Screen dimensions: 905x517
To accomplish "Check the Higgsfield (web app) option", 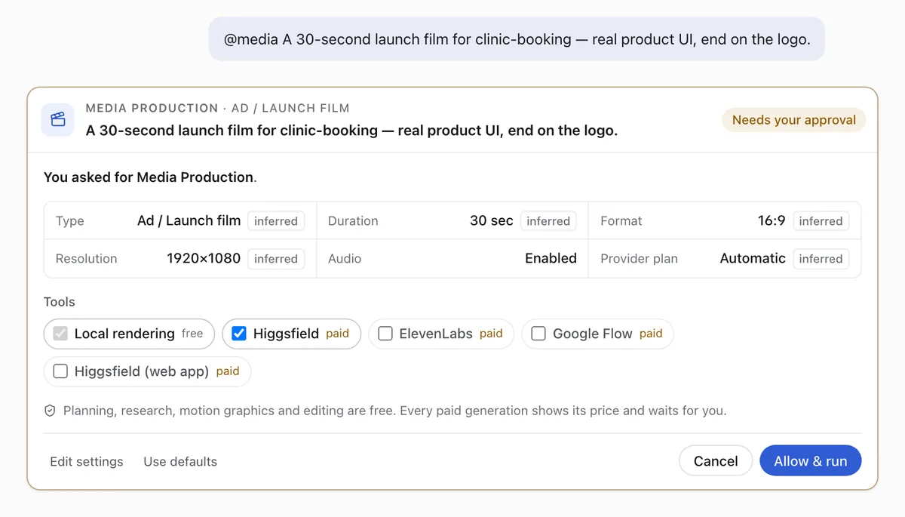I will (x=60, y=371).
